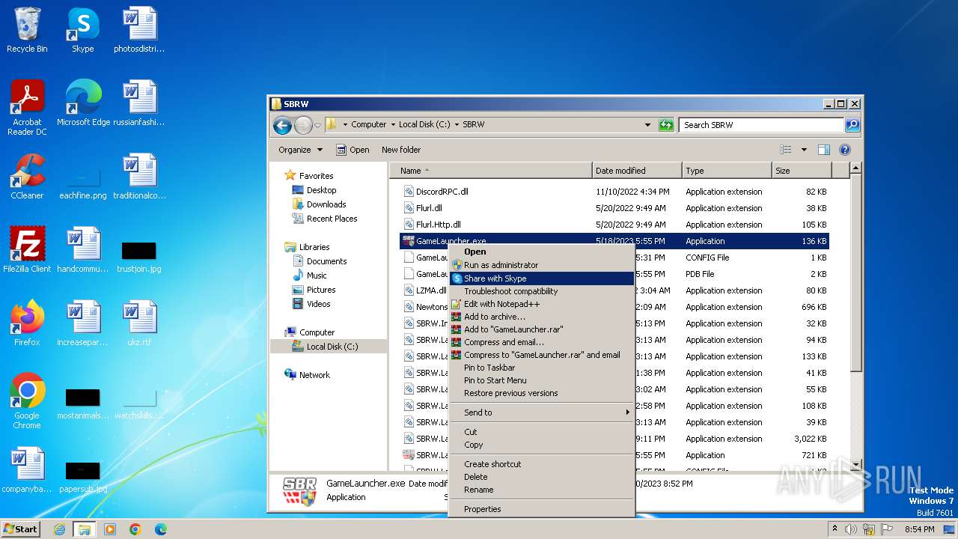Viewport: 958px width, 539px height.
Task: Open FileZilla Client desktop icon
Action: click(27, 250)
